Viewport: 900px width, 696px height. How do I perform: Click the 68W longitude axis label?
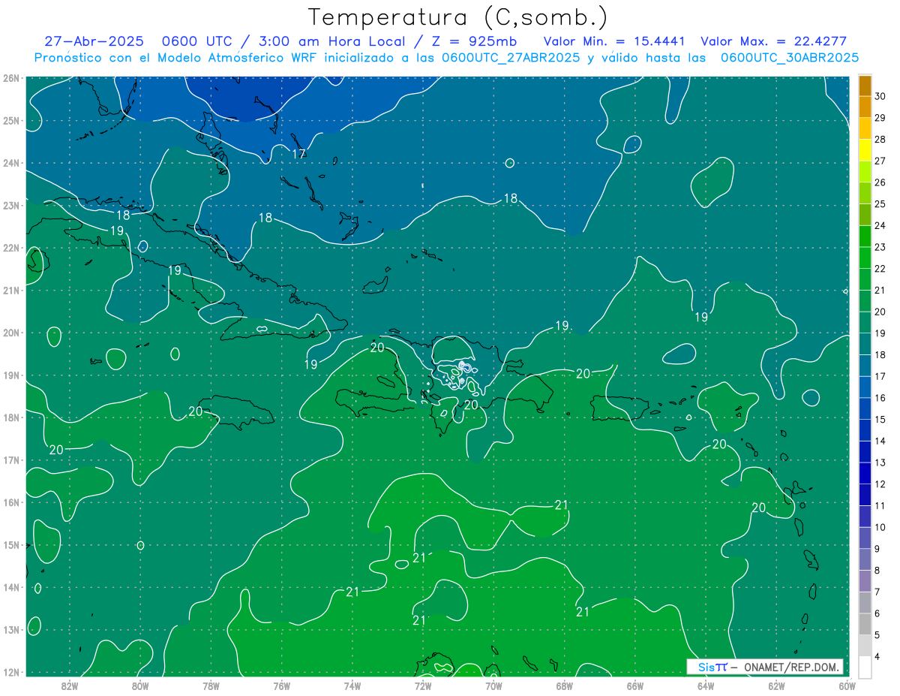pos(564,685)
